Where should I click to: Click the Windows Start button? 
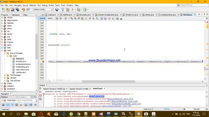[x=4, y=114]
